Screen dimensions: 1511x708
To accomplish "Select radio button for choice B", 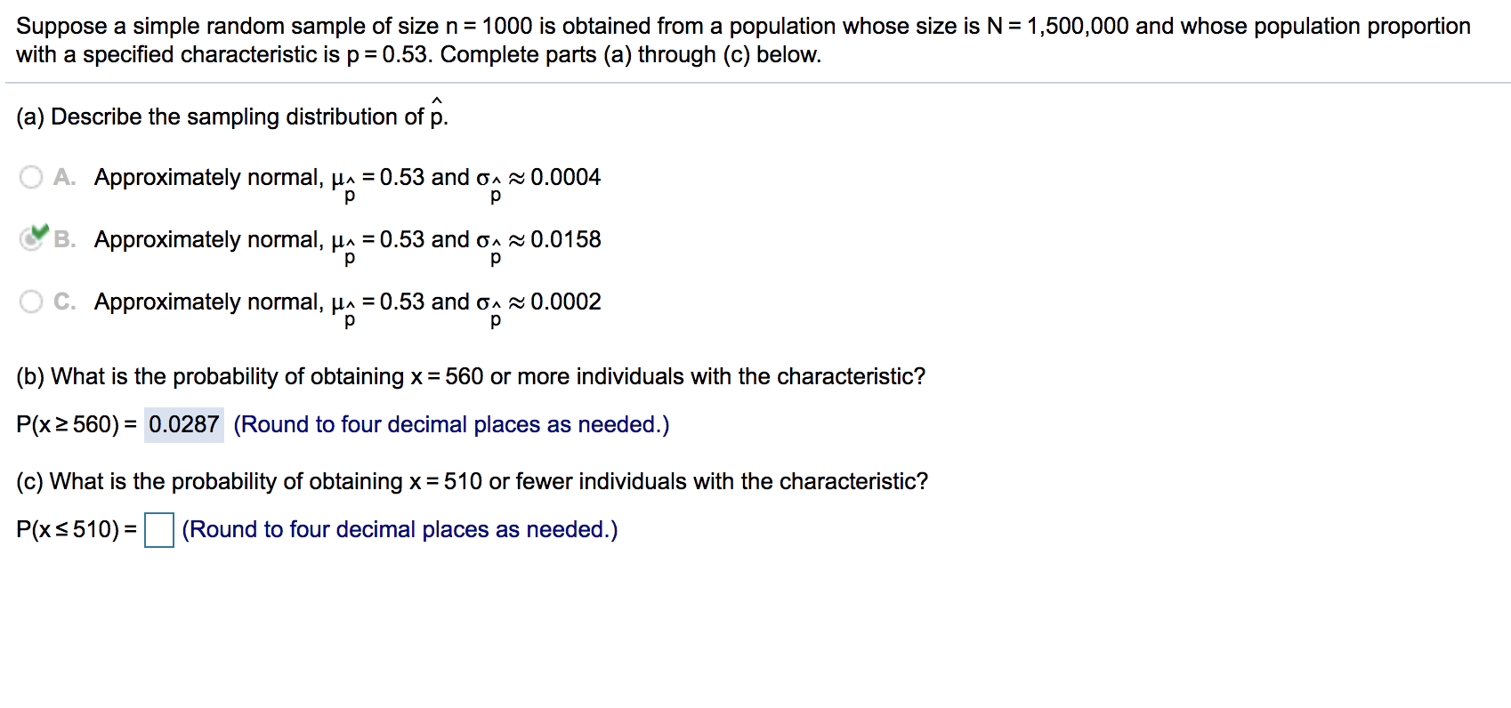I will (29, 239).
